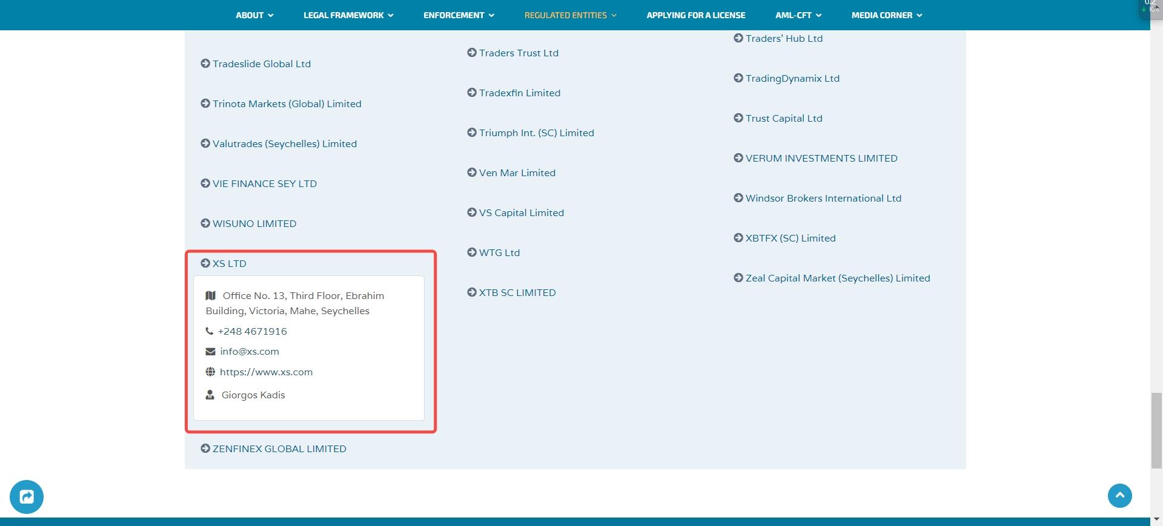Viewport: 1163px width, 526px height.
Task: Expand Tradeslide Global Ltd entry
Action: point(256,64)
